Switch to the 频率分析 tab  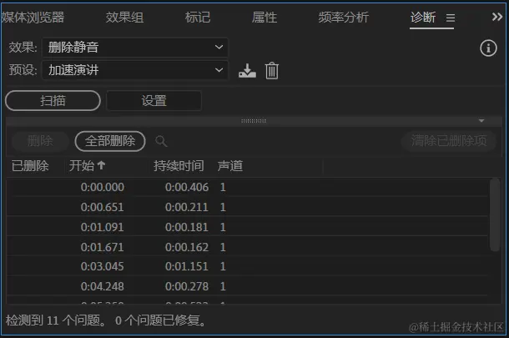[x=344, y=18]
